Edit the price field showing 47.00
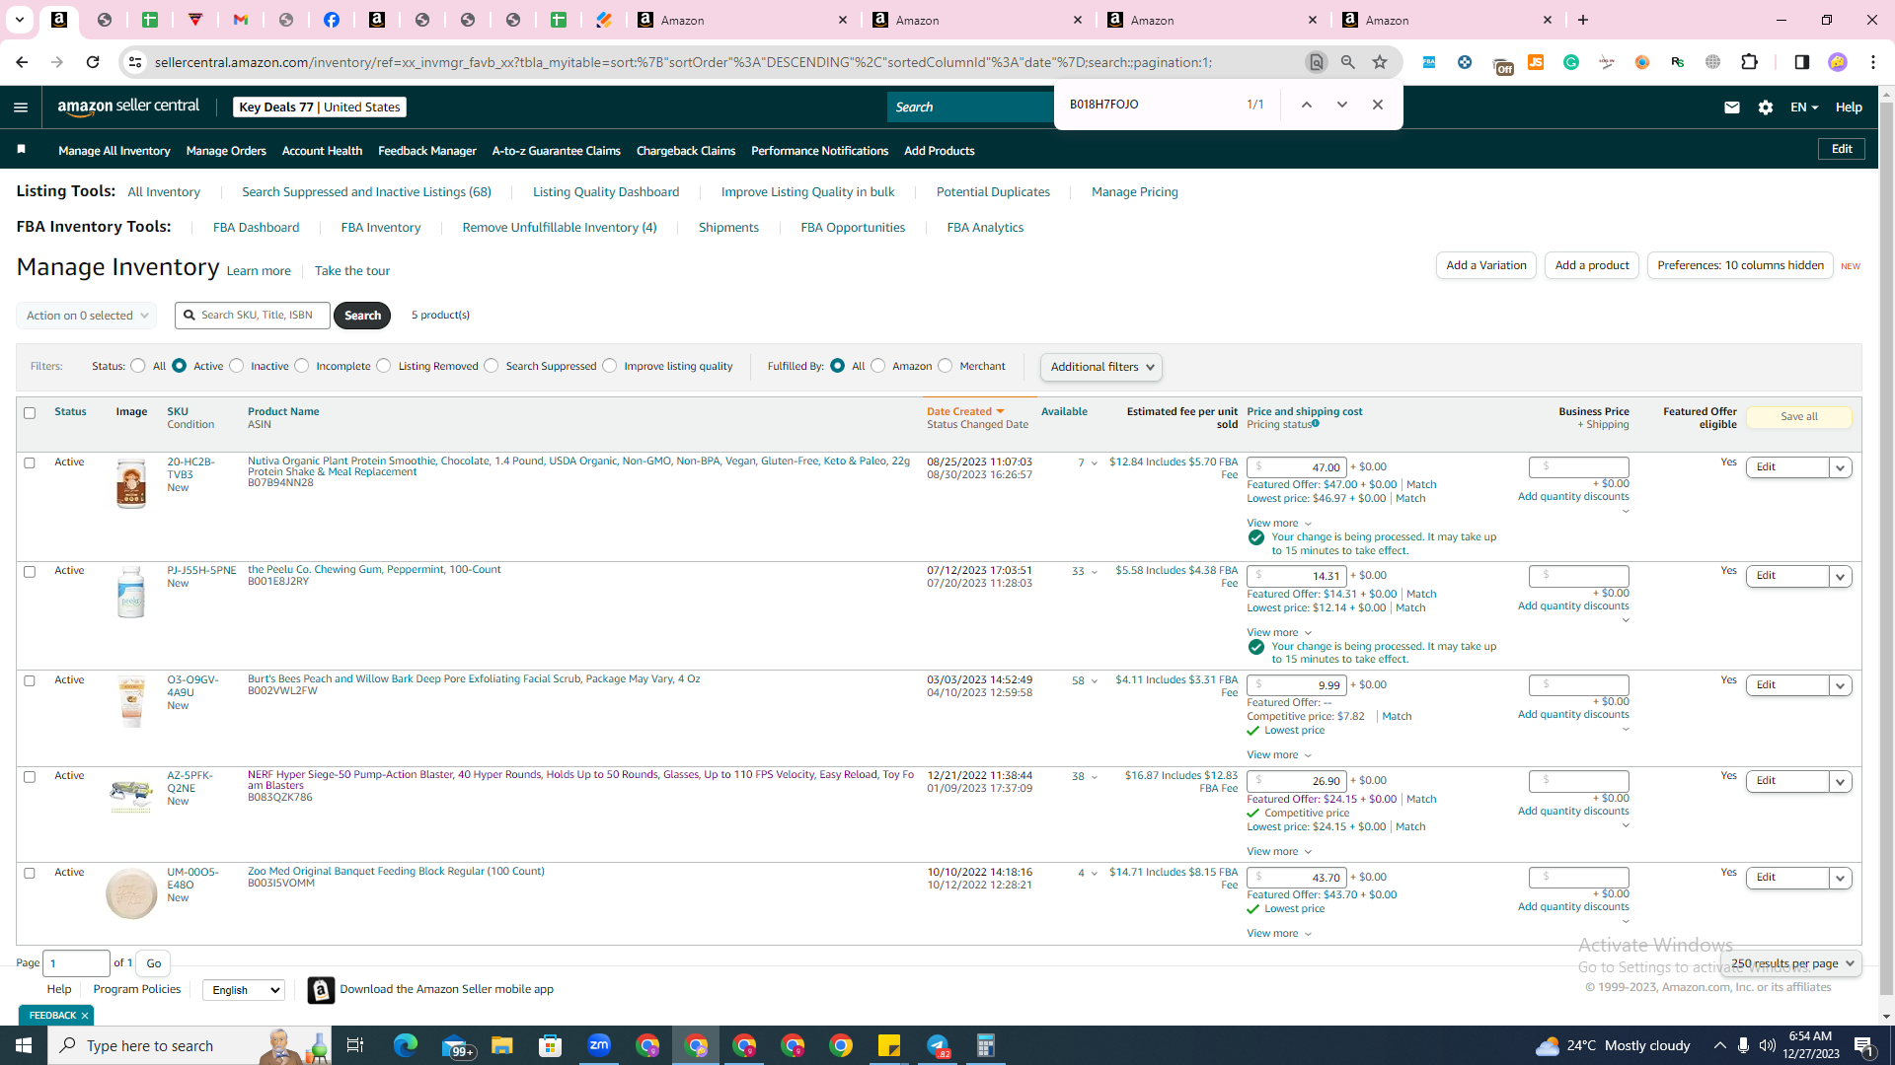 click(1297, 467)
